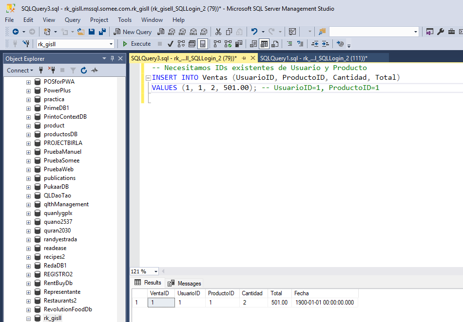Toggle auto-hide pin on Object Explorer

[113, 58]
